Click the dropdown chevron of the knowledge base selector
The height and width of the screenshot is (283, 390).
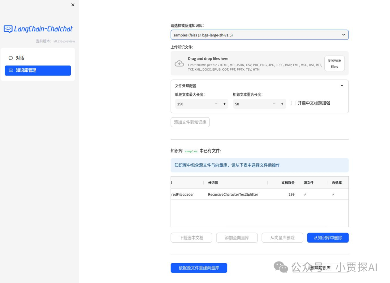(x=343, y=35)
